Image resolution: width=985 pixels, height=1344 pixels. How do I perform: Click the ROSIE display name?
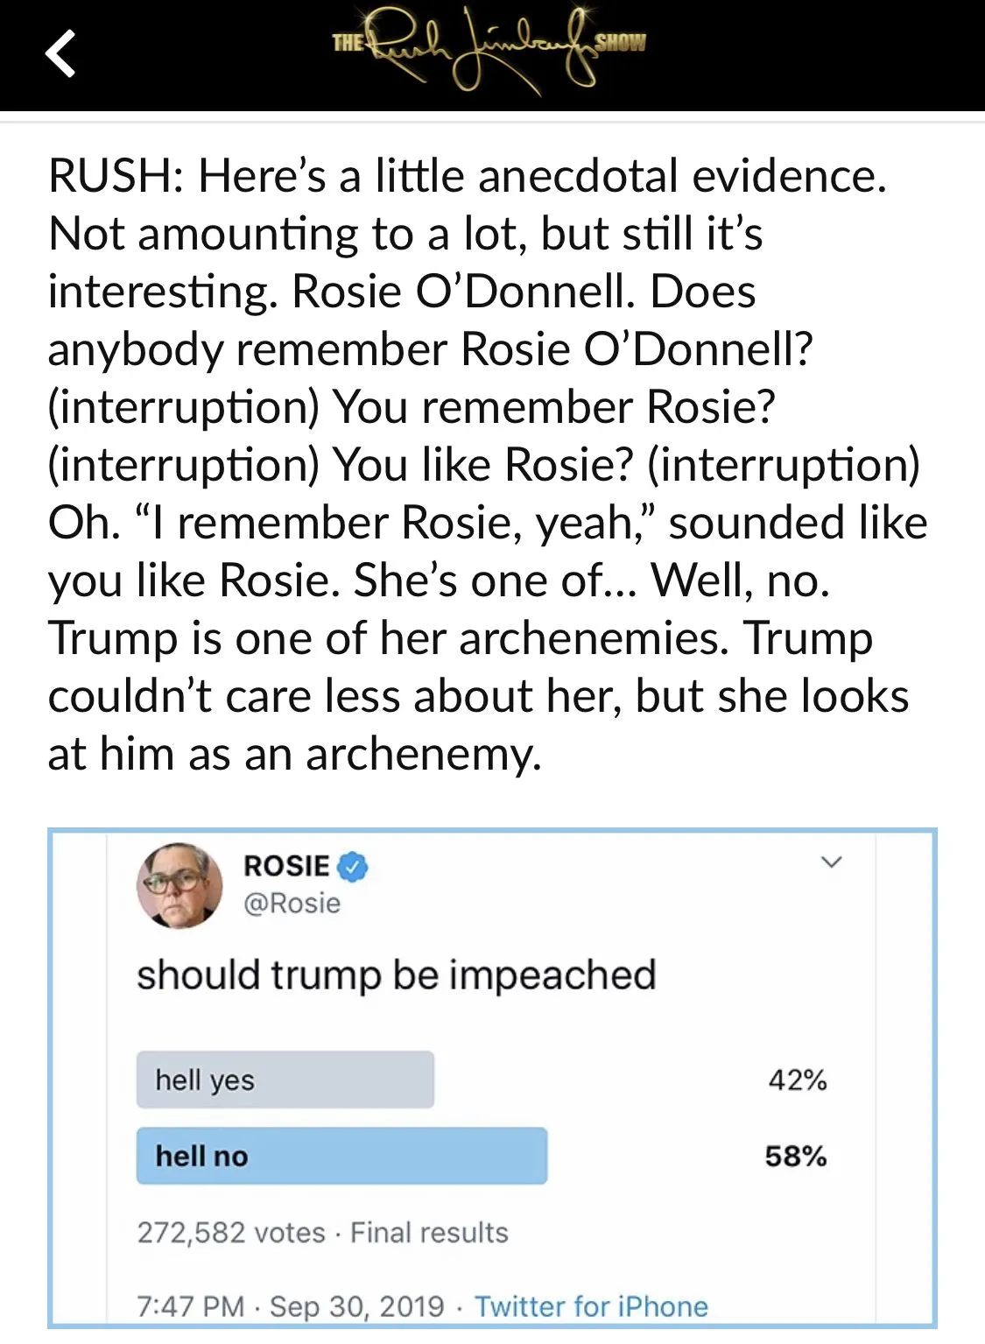286,866
